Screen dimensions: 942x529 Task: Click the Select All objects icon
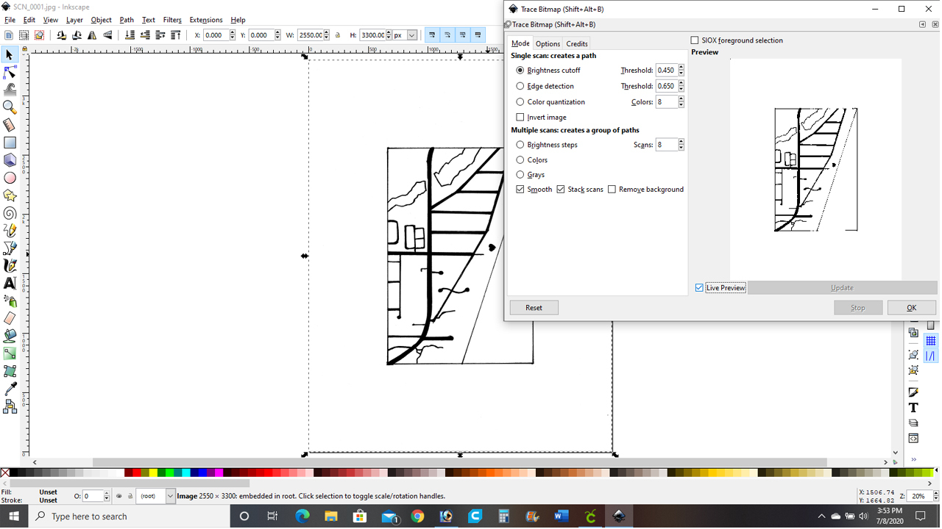tap(9, 35)
